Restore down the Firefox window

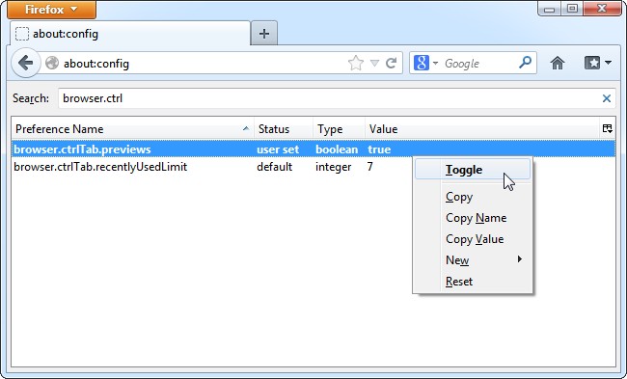click(572, 9)
